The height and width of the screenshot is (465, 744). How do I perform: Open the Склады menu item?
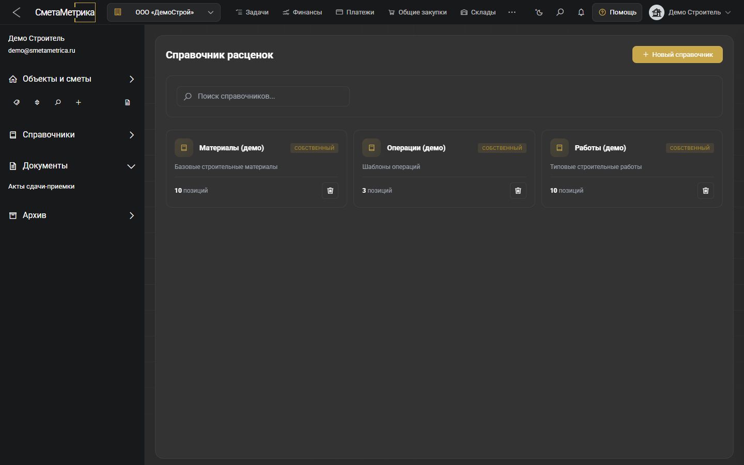(x=478, y=12)
